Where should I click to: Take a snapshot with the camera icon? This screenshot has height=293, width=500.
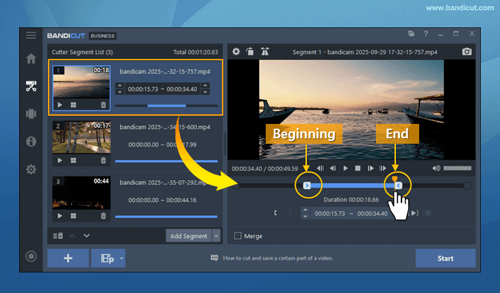tap(467, 51)
